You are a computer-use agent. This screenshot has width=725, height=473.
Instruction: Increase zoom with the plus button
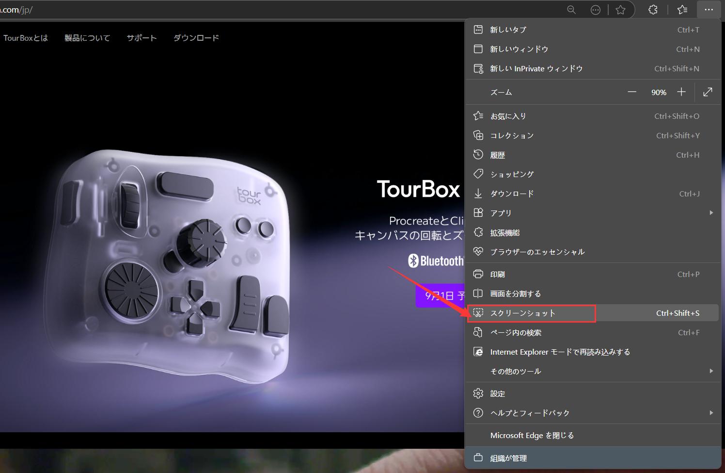point(681,92)
